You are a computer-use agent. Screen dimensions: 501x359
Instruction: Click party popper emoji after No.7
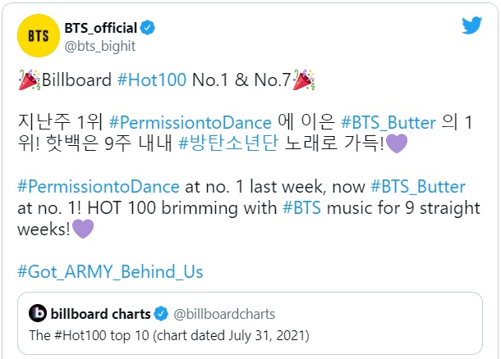tap(304, 80)
